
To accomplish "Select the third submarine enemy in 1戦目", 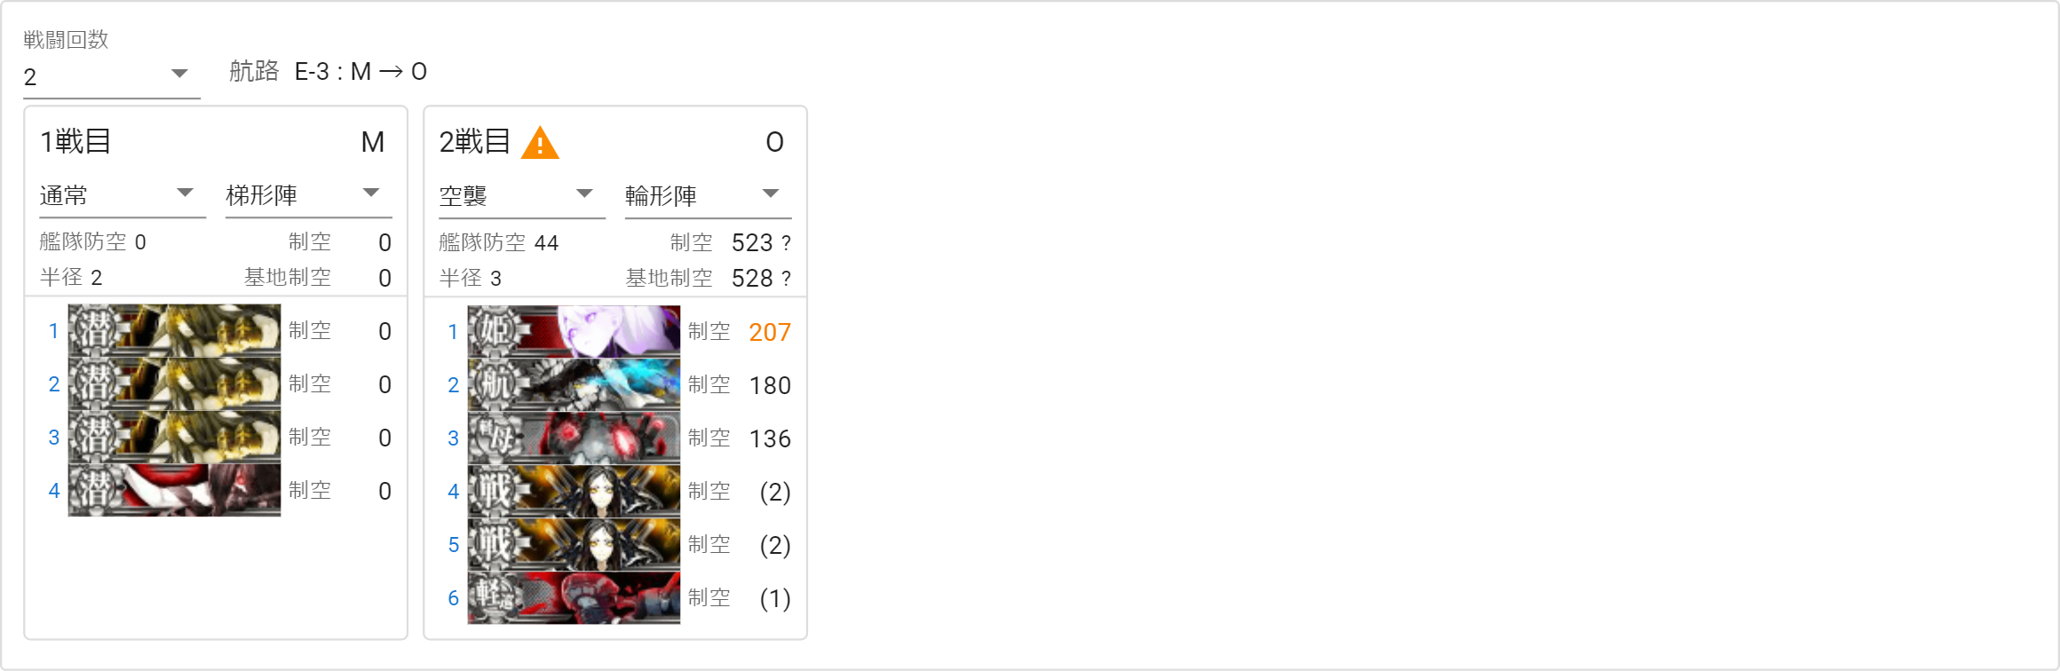I will [x=174, y=438].
